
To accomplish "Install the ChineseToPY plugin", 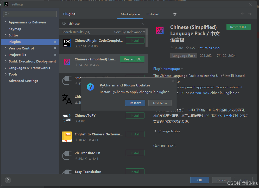I will [x=135, y=115].
